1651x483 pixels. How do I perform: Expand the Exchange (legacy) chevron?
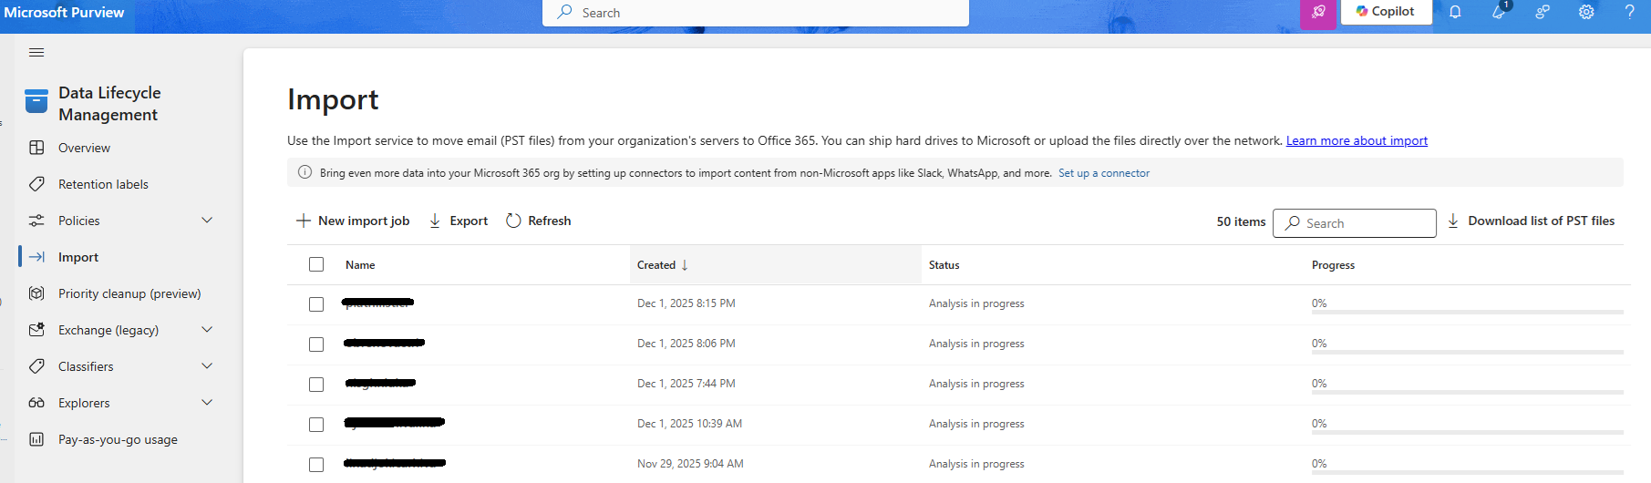coord(207,330)
